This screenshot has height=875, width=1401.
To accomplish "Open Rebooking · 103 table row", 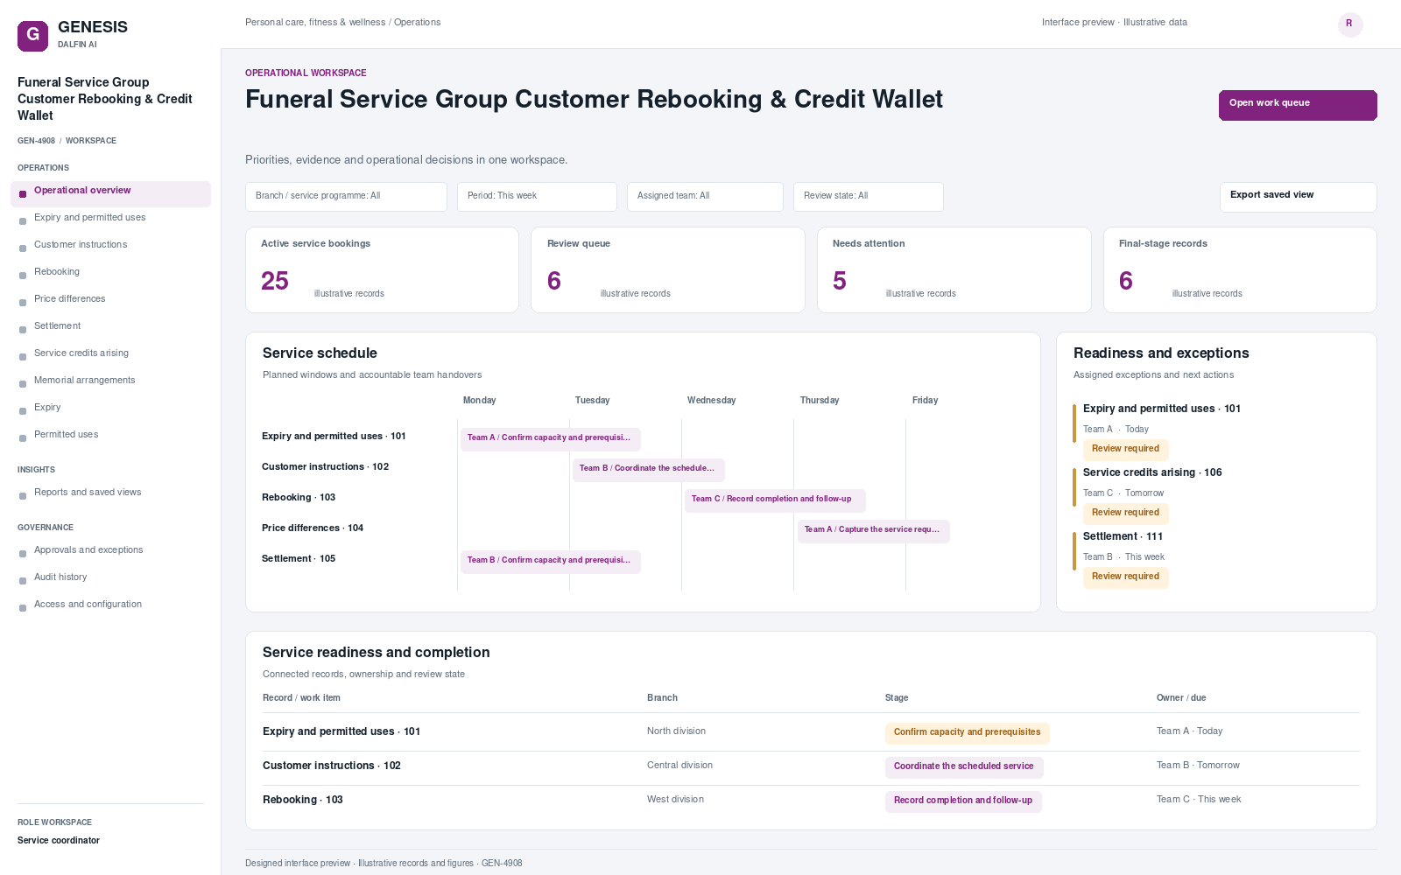I will pos(811,801).
